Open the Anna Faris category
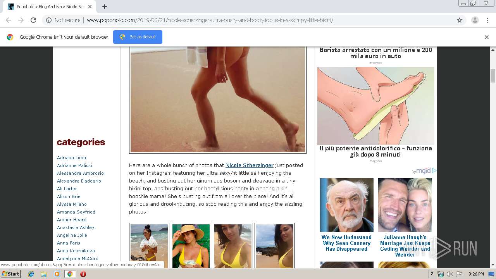Image resolution: width=496 pixels, height=279 pixels. [69, 243]
